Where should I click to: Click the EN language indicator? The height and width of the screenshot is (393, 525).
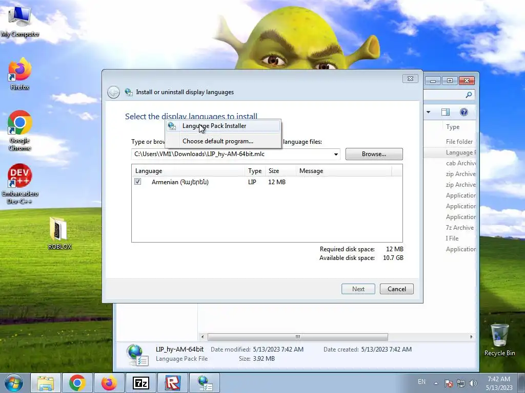[x=421, y=382]
